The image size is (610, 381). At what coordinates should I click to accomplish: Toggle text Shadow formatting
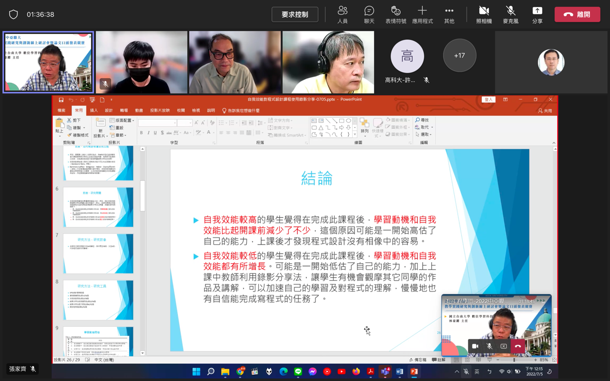tap(162, 133)
